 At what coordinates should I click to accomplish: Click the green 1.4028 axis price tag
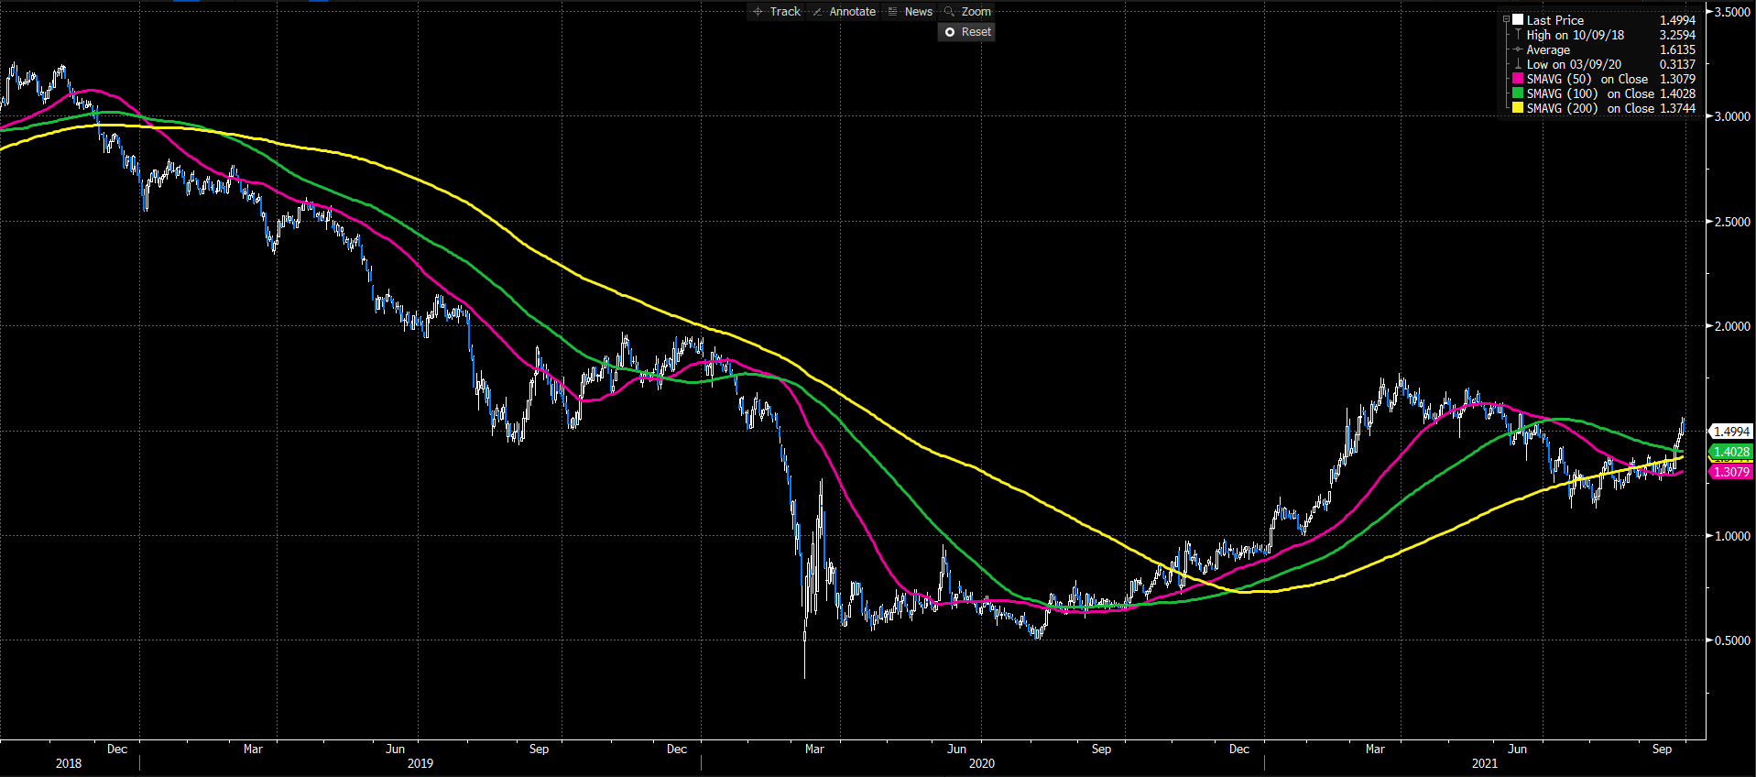tap(1730, 452)
